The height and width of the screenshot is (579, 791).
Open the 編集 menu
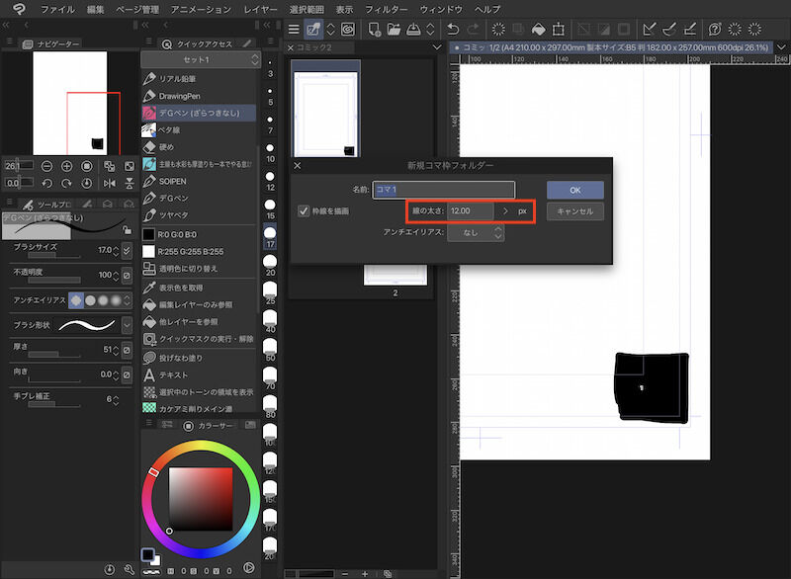pos(95,9)
